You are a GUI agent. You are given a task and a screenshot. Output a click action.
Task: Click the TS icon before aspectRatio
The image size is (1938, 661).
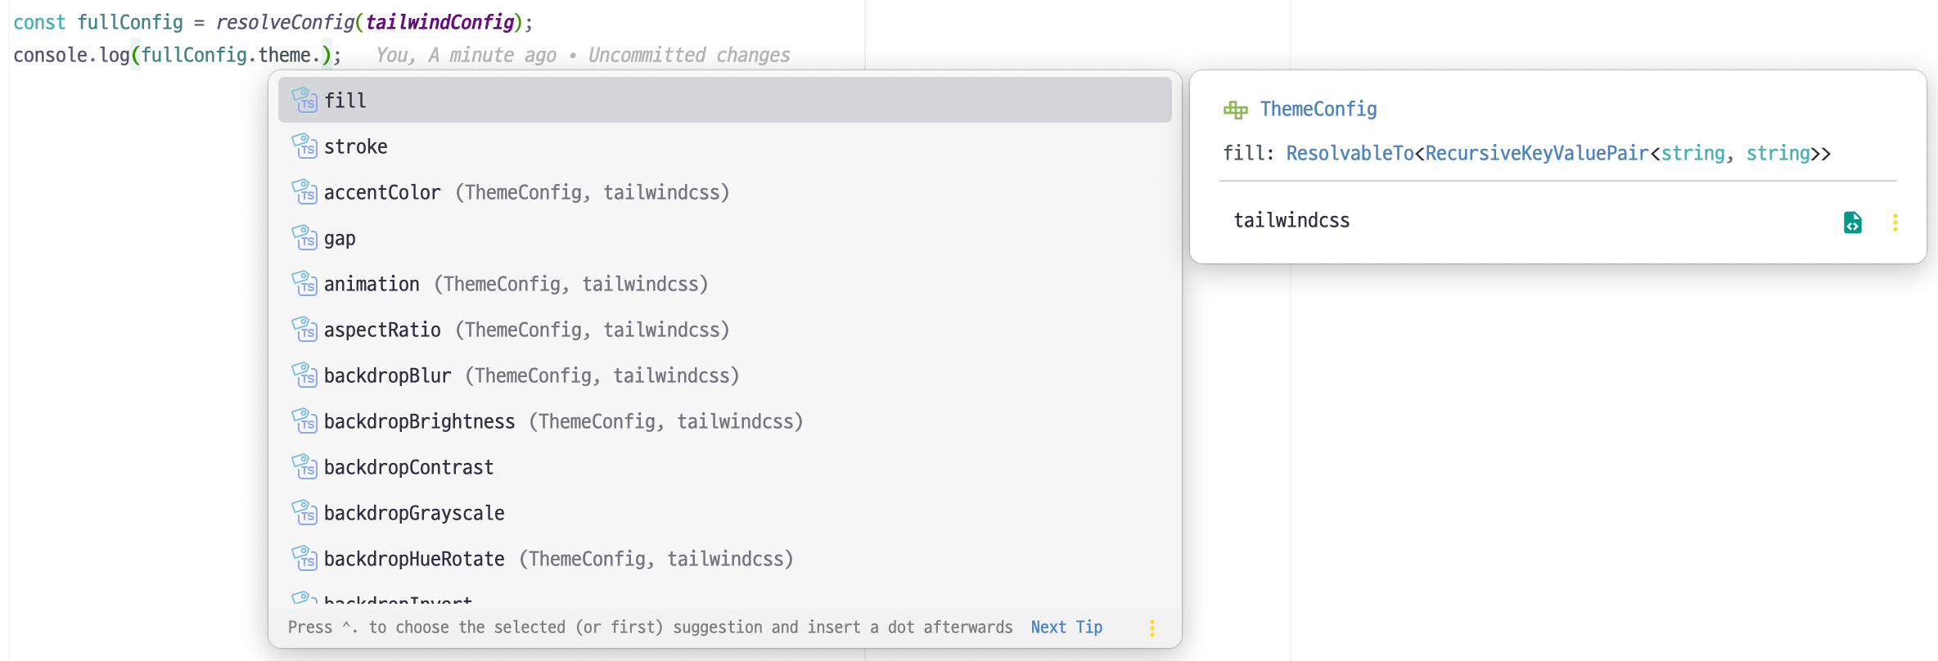pyautogui.click(x=306, y=329)
